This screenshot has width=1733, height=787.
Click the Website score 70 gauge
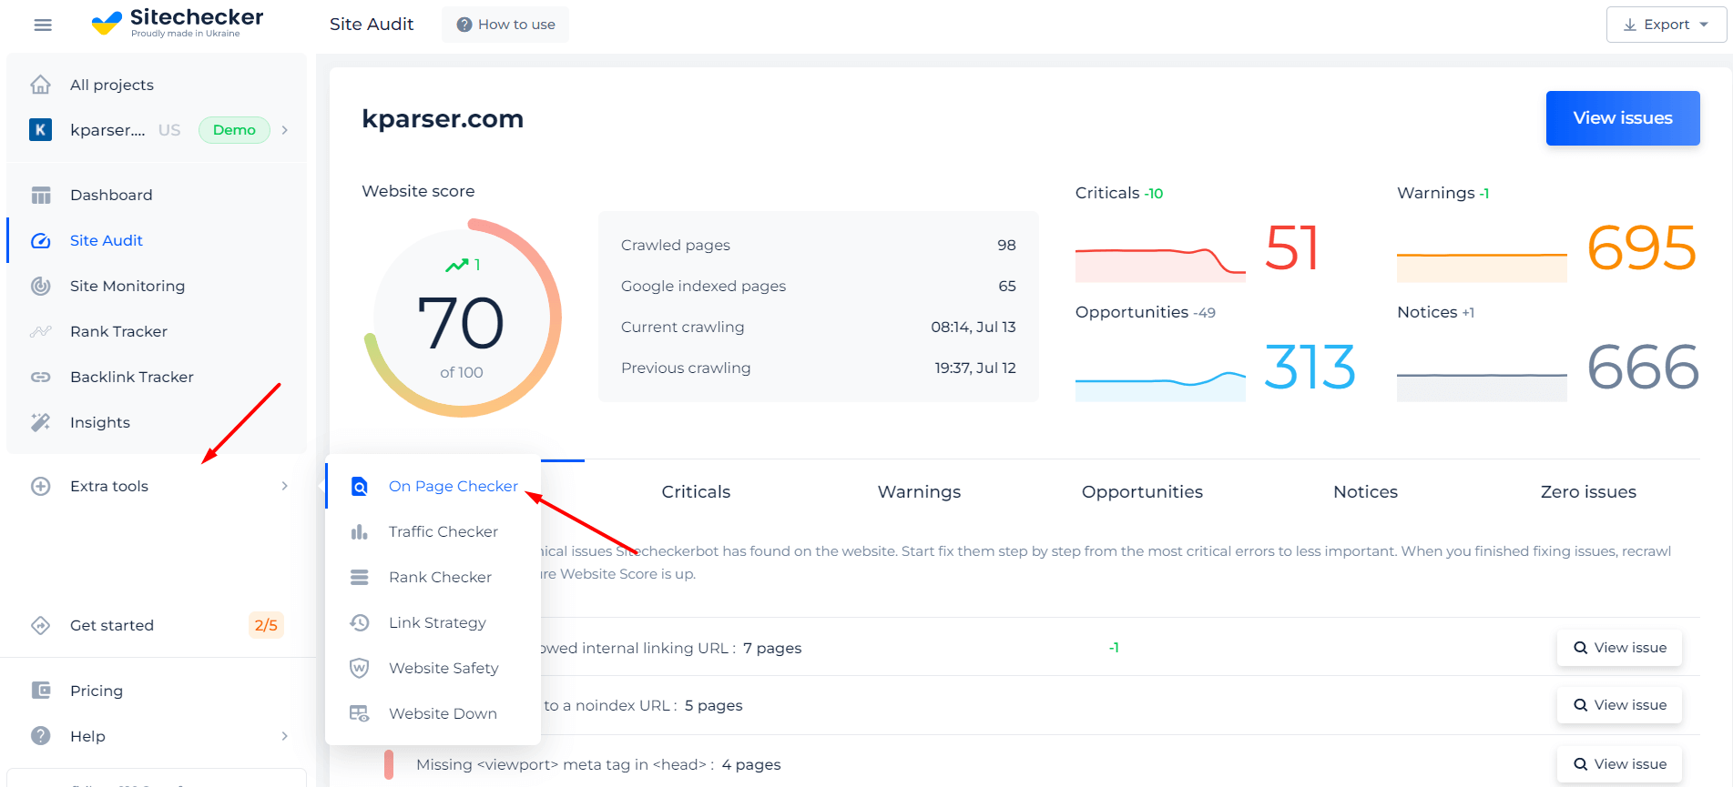pyautogui.click(x=463, y=318)
